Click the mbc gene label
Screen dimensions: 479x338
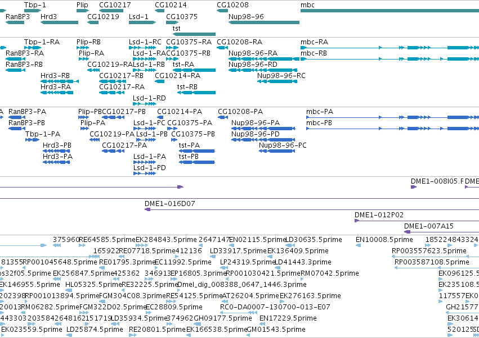tap(308, 5)
